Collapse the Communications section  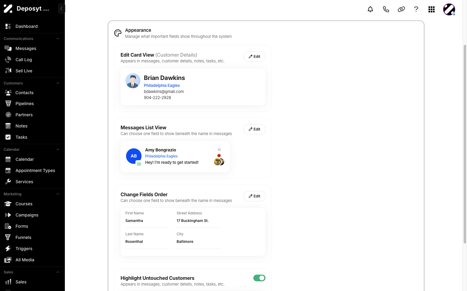[x=58, y=39]
